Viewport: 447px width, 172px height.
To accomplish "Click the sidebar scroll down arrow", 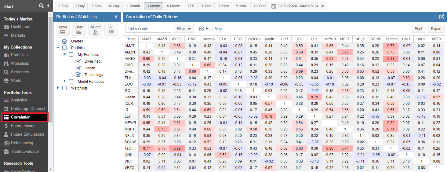I will (51, 169).
